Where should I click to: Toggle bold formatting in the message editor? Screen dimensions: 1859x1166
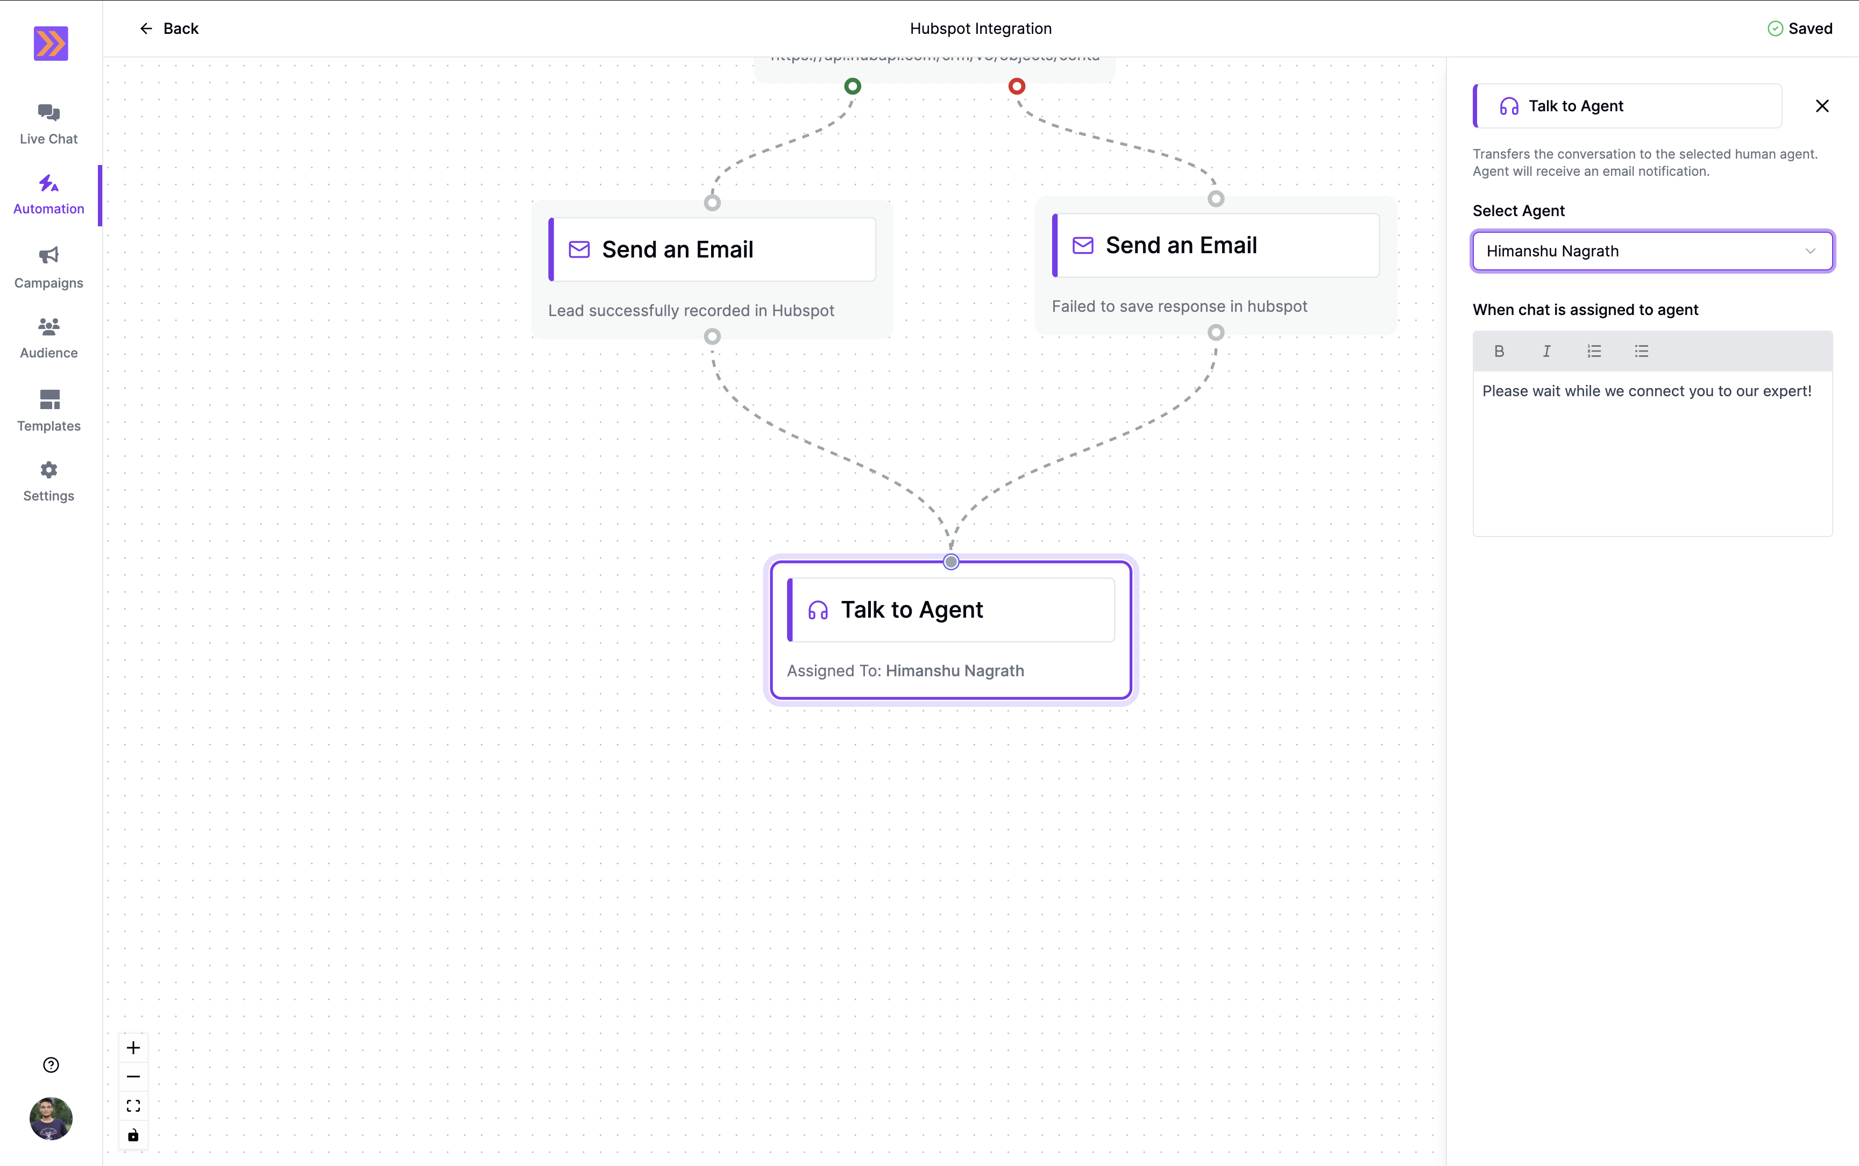[x=1499, y=351]
